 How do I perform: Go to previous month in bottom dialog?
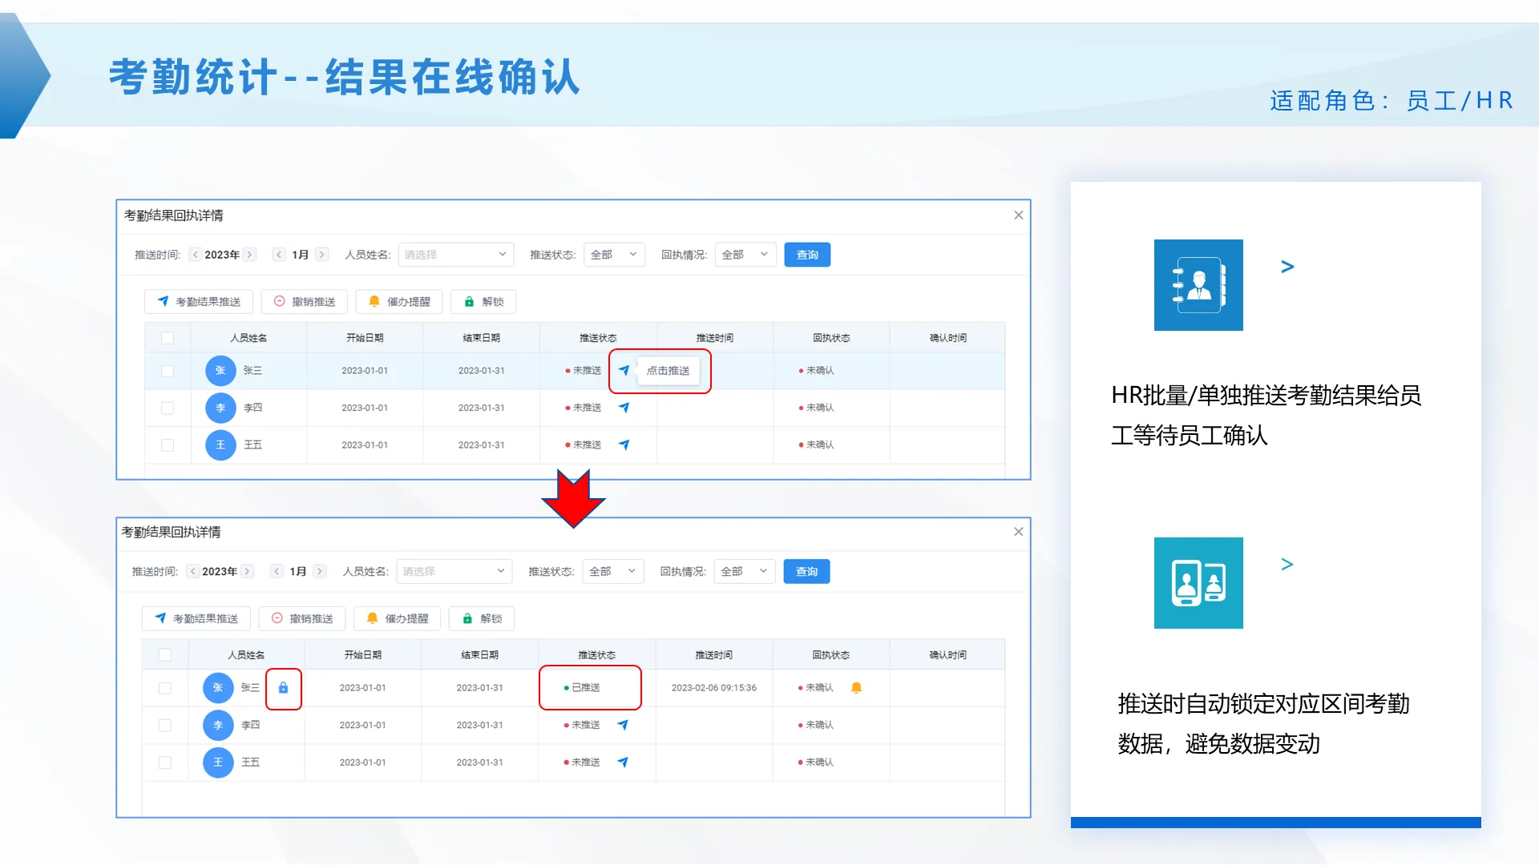pos(277,571)
